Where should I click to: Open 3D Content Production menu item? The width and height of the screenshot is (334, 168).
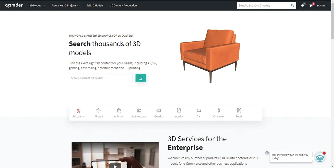(x=123, y=6)
